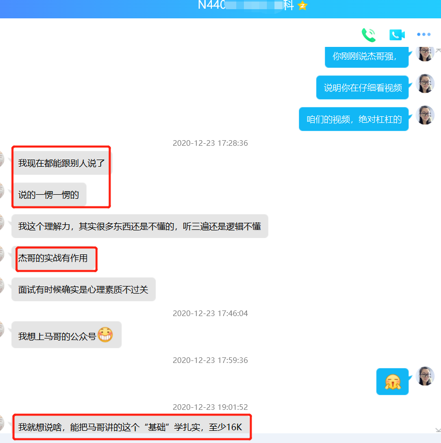Open sender avatar next to 说明你在仔细看视频
The image size is (441, 443).
425,84
